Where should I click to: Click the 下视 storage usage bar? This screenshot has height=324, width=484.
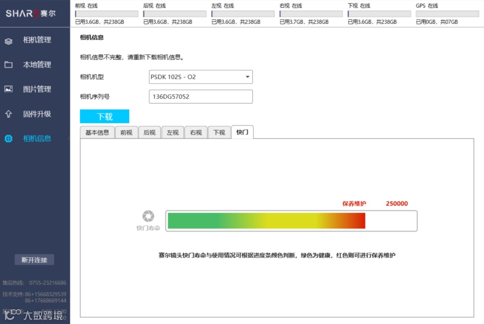pos(380,14)
